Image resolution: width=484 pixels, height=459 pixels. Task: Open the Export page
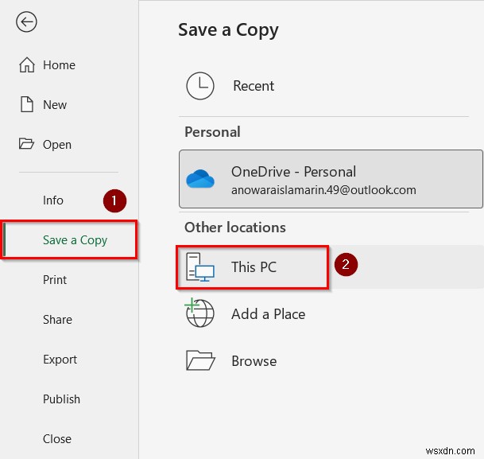click(60, 360)
